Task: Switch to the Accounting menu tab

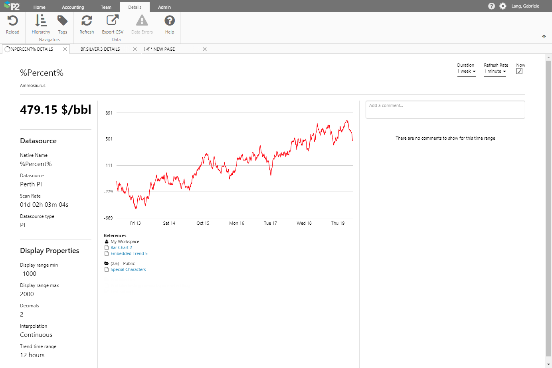Action: click(x=73, y=7)
